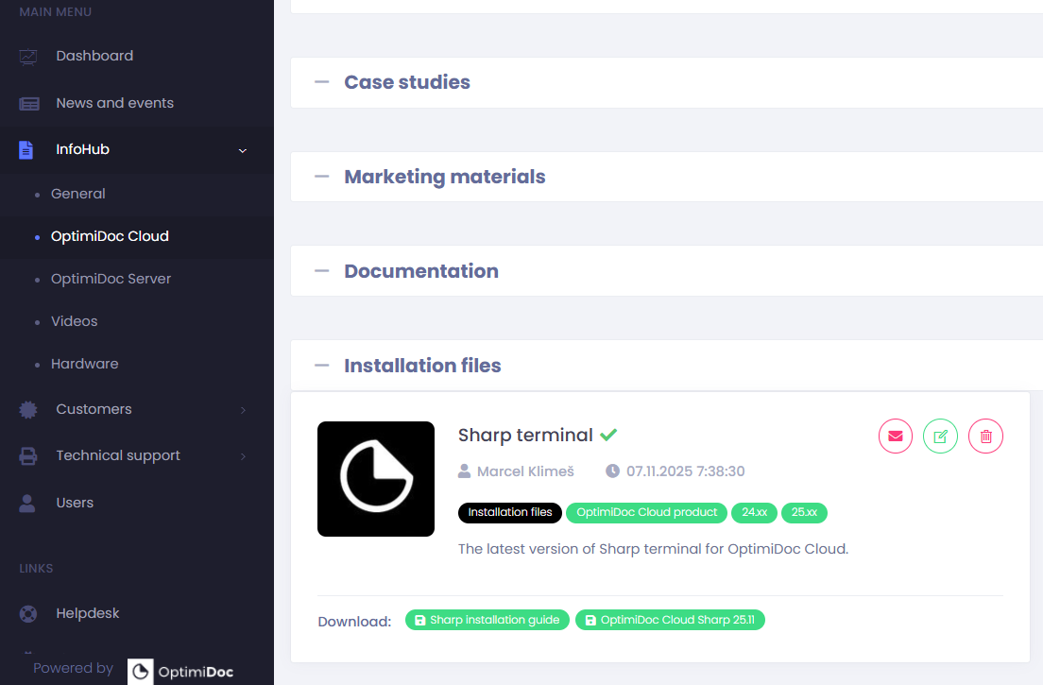Click the Helpdesk lifebuoy icon
Viewport: 1043px width, 685px height.
point(29,614)
